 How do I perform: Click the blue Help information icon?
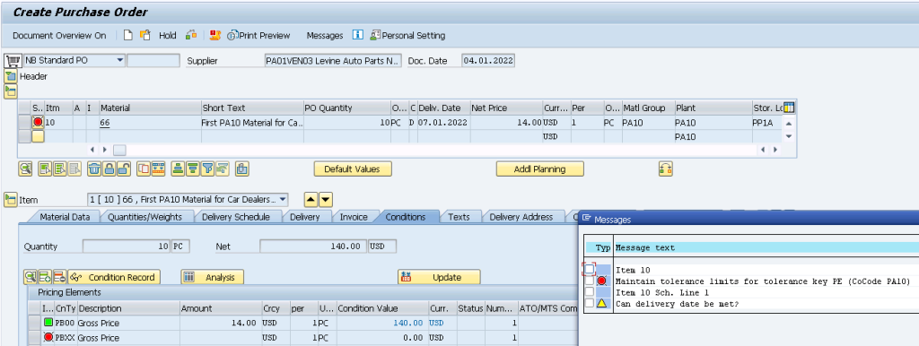357,35
